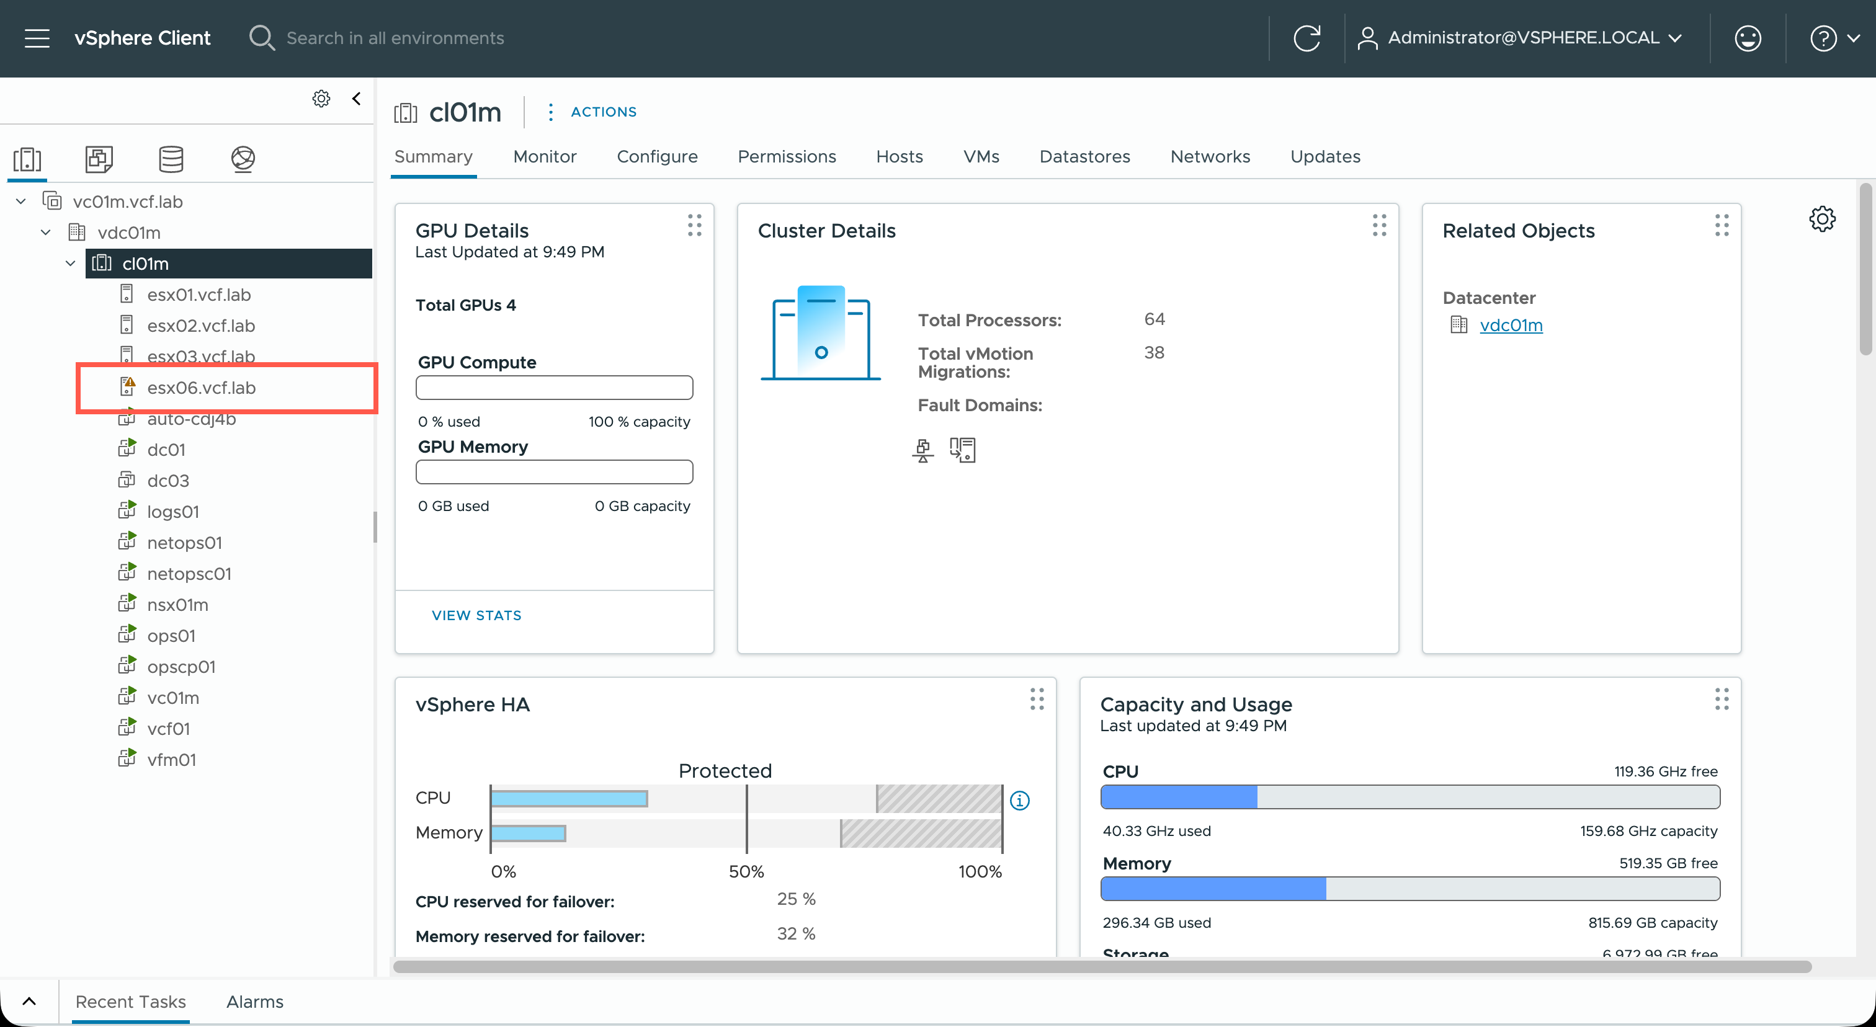The height and width of the screenshot is (1027, 1876).
Task: Open the Networking inventory view icon
Action: click(243, 159)
